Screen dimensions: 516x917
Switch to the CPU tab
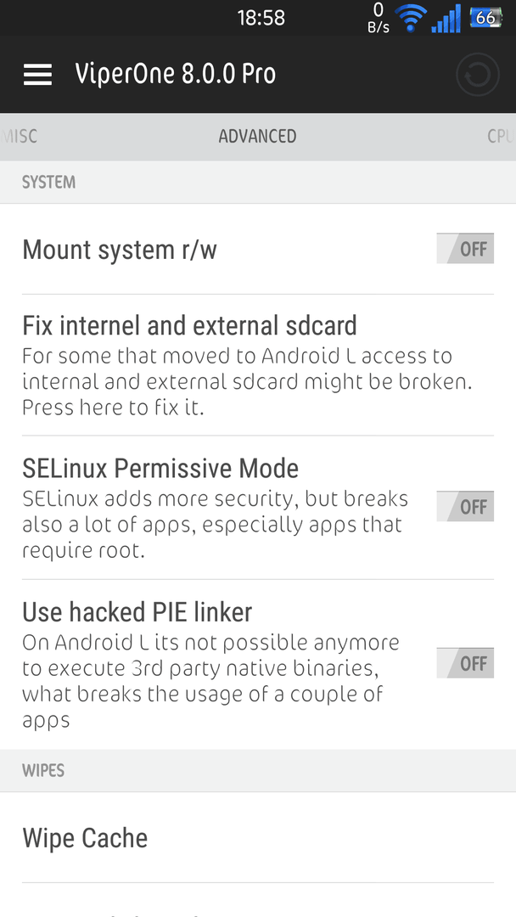(x=499, y=137)
